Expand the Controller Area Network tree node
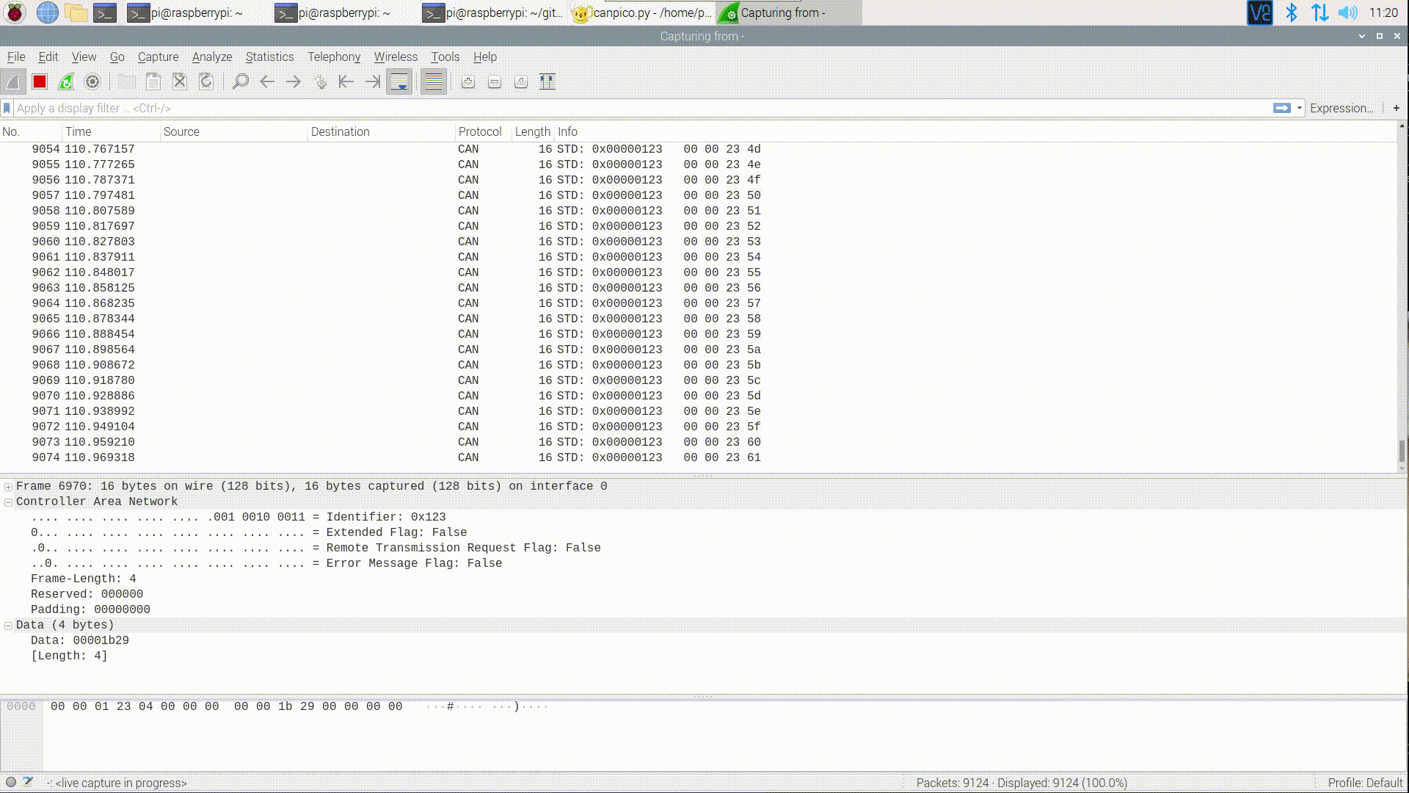Viewport: 1409px width, 793px height. [10, 501]
